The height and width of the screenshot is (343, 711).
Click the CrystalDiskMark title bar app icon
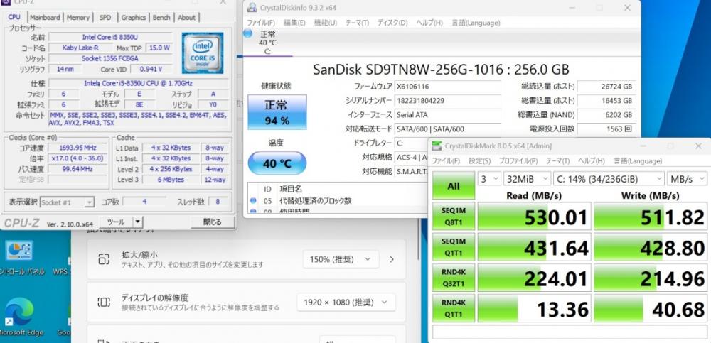point(437,146)
